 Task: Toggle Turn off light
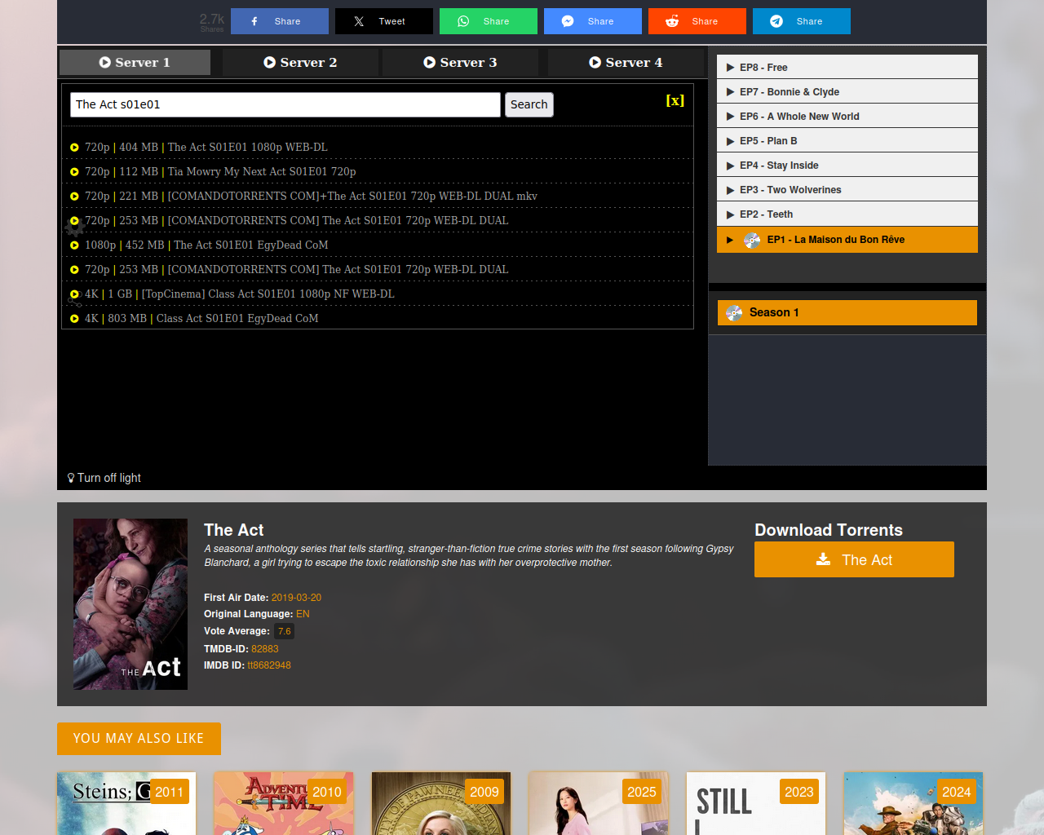tap(104, 478)
